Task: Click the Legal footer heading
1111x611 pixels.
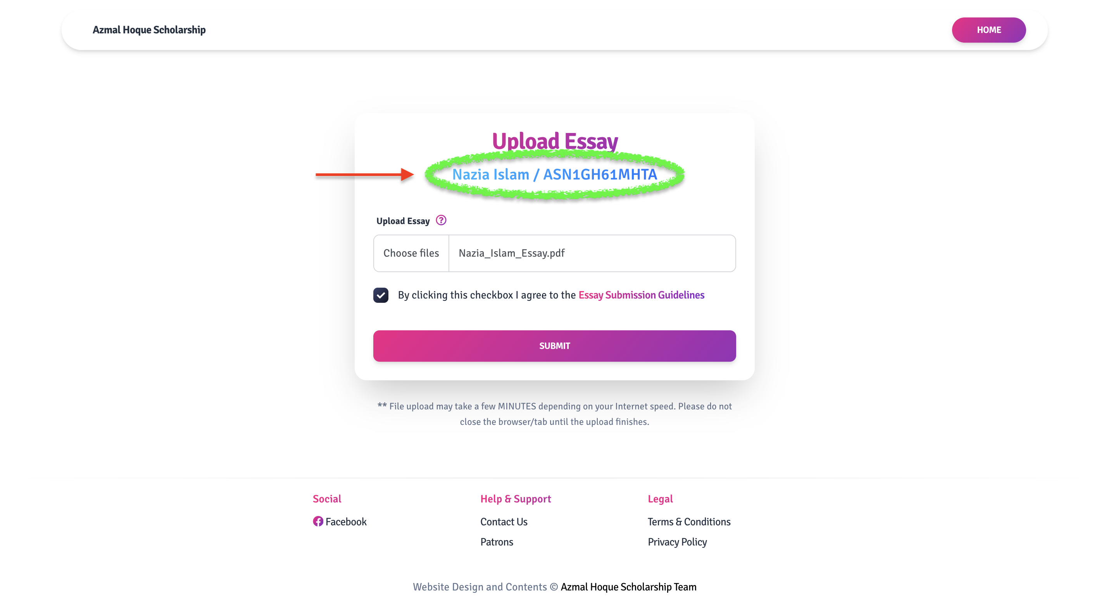Action: click(660, 499)
